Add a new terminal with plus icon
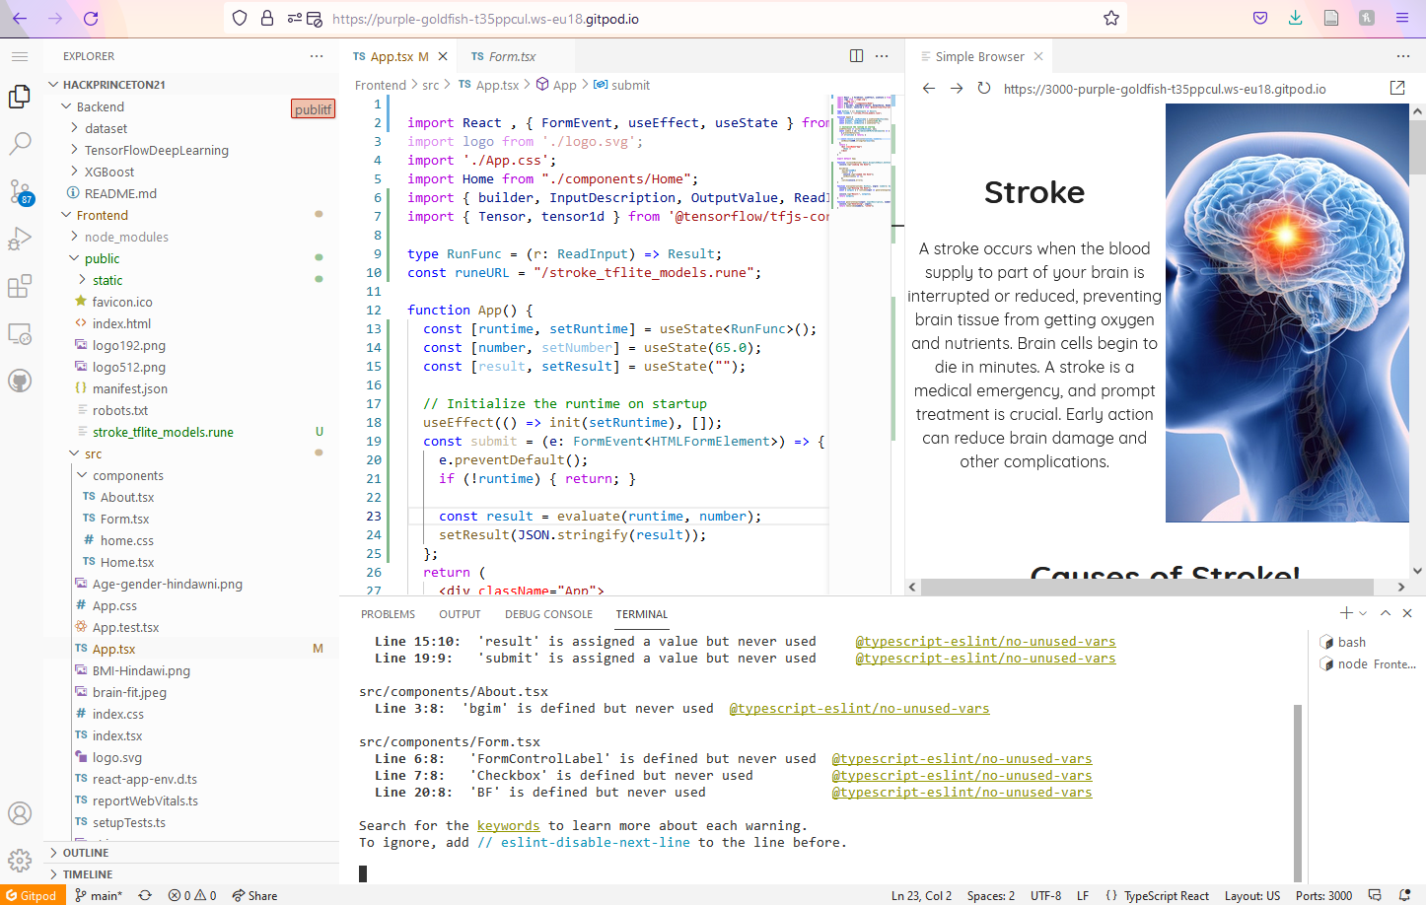This screenshot has height=905, width=1426. [1346, 613]
